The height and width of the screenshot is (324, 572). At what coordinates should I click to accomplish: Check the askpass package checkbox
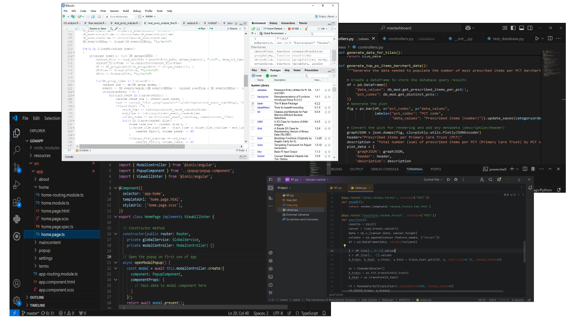pyautogui.click(x=253, y=90)
